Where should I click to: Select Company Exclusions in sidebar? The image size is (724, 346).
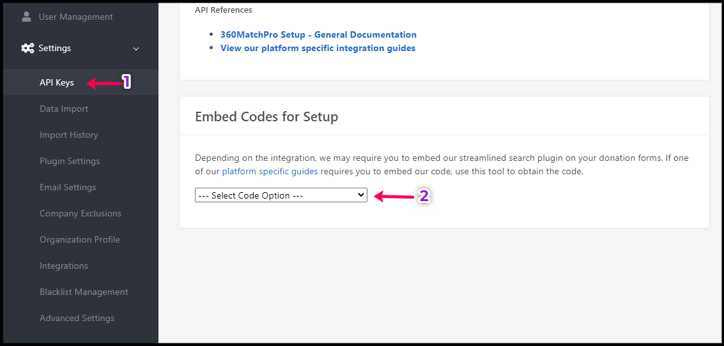tap(81, 213)
